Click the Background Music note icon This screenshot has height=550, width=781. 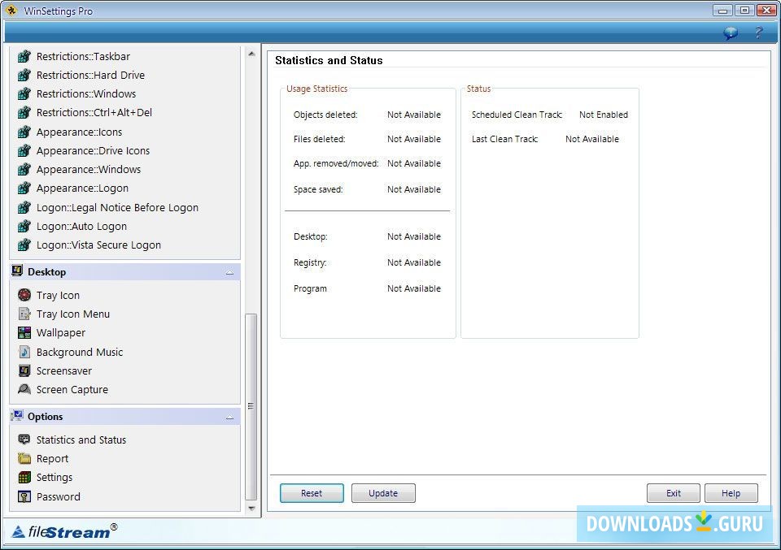[24, 352]
